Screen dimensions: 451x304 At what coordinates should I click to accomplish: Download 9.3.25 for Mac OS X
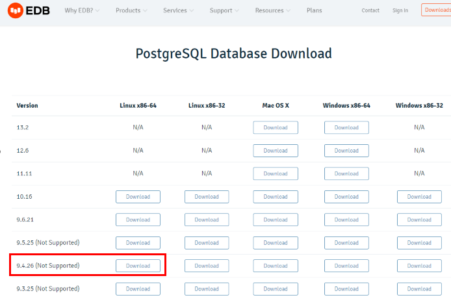pyautogui.click(x=276, y=289)
